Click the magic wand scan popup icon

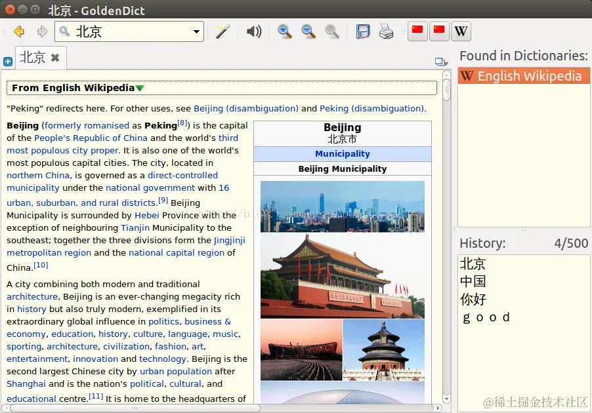222,31
